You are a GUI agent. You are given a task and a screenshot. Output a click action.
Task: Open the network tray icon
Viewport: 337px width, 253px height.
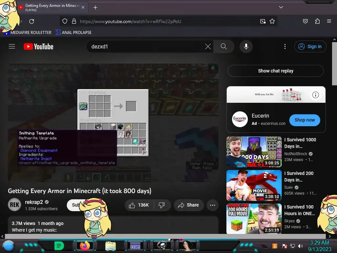pos(292,246)
